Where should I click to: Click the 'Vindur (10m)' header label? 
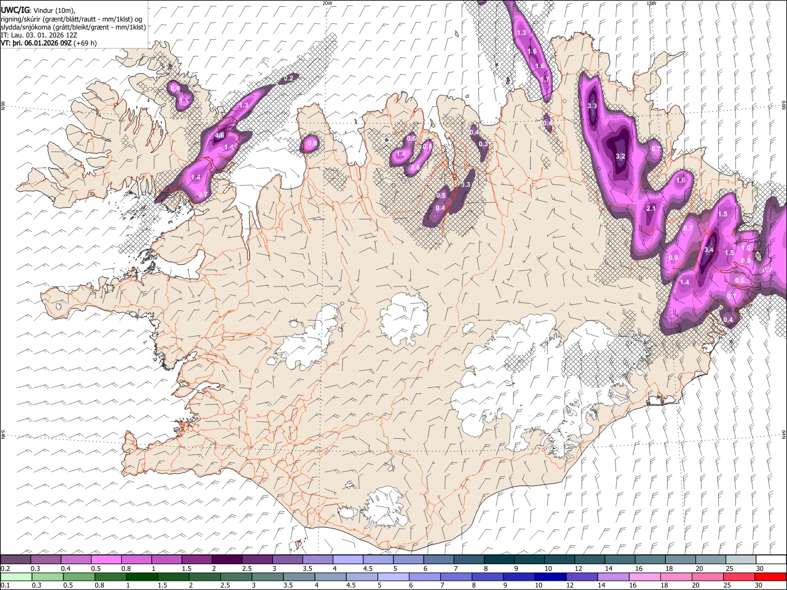[53, 10]
